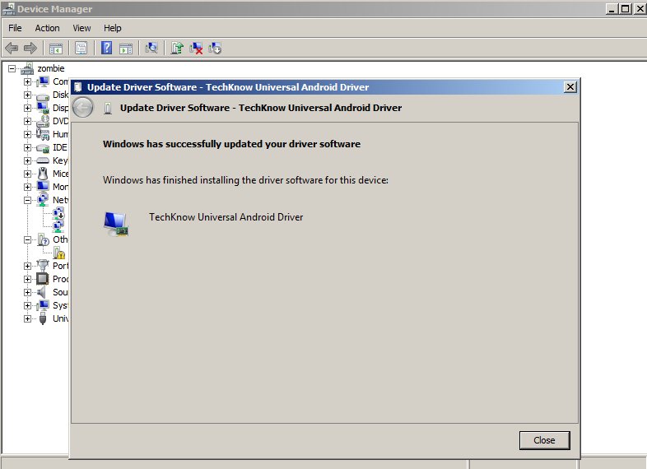Click the Monitors tree icon
647x469 pixels.
click(43, 187)
